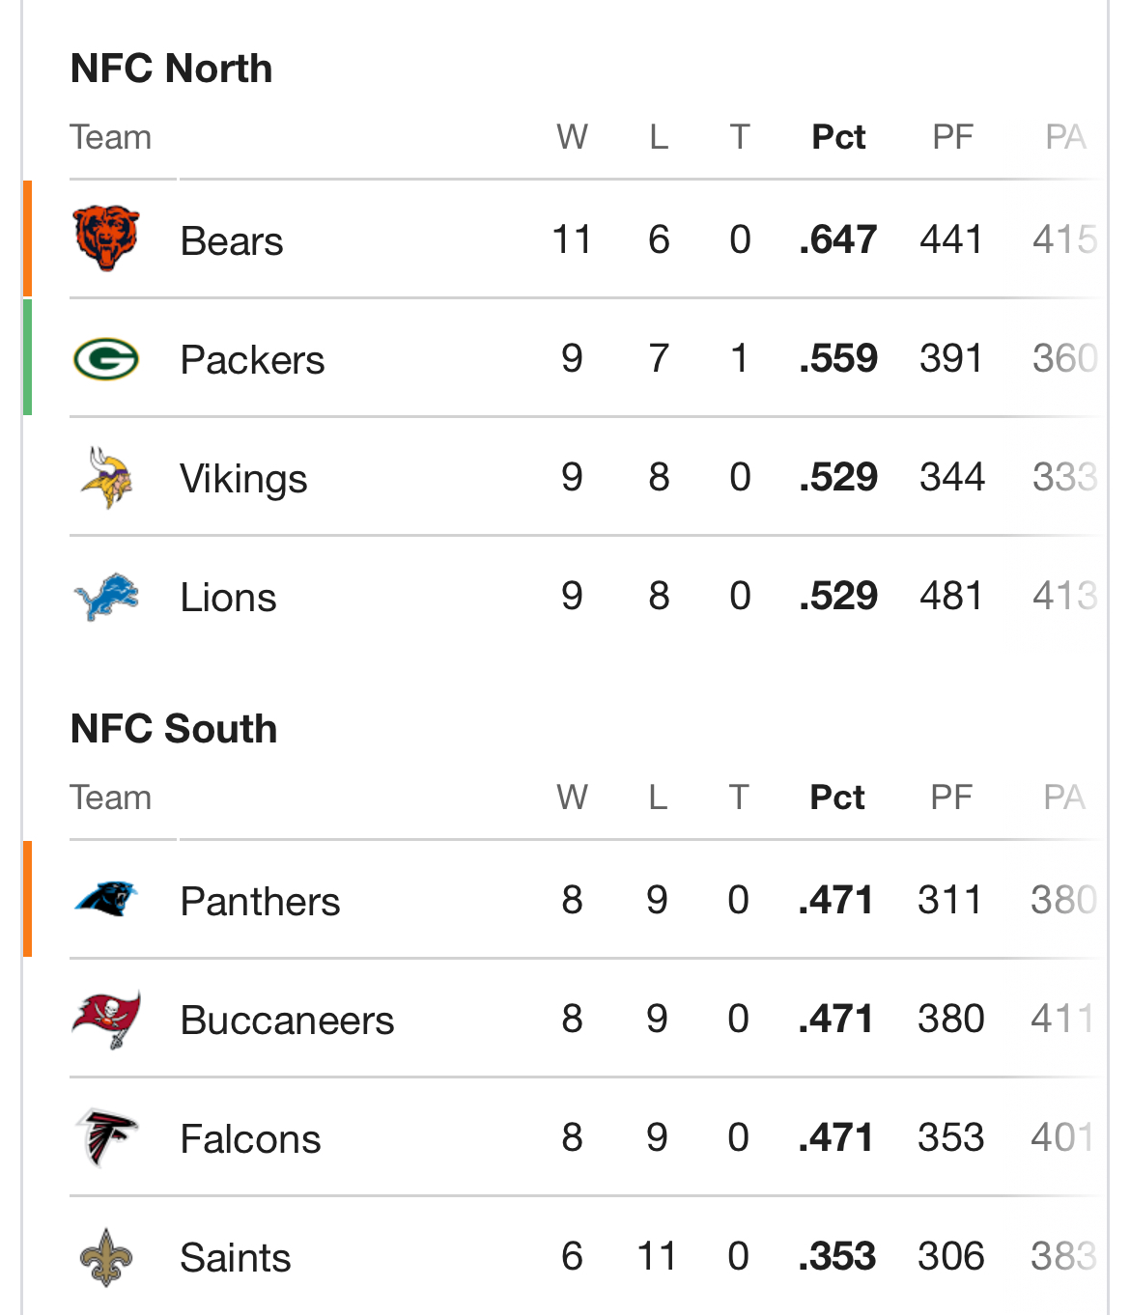Open the Vikings team page

243,479
